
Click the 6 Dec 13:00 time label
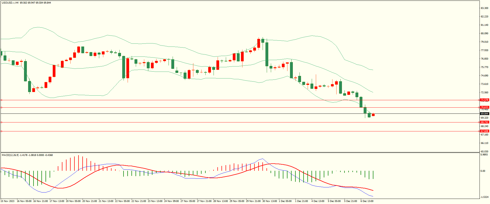click(x=367, y=201)
